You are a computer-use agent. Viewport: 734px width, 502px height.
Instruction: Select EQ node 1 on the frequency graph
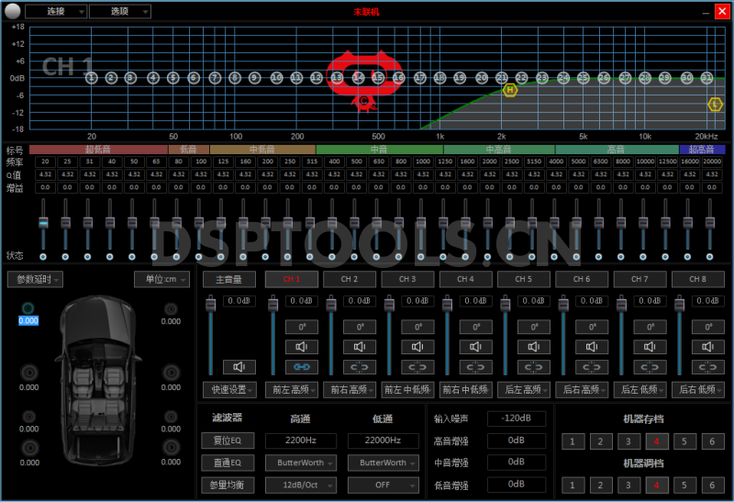pos(91,78)
